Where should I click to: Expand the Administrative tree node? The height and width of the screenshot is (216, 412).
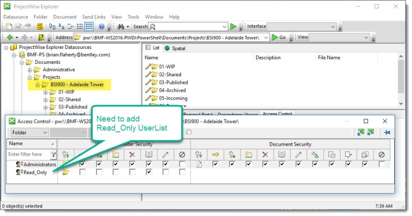(x=29, y=70)
